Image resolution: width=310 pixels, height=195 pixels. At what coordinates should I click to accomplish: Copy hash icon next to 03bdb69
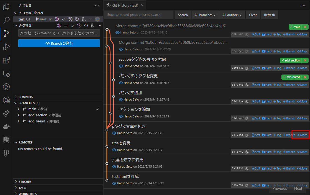pyautogui.click(x=247, y=35)
